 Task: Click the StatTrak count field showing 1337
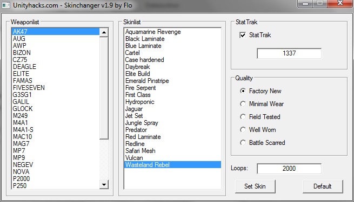click(289, 53)
